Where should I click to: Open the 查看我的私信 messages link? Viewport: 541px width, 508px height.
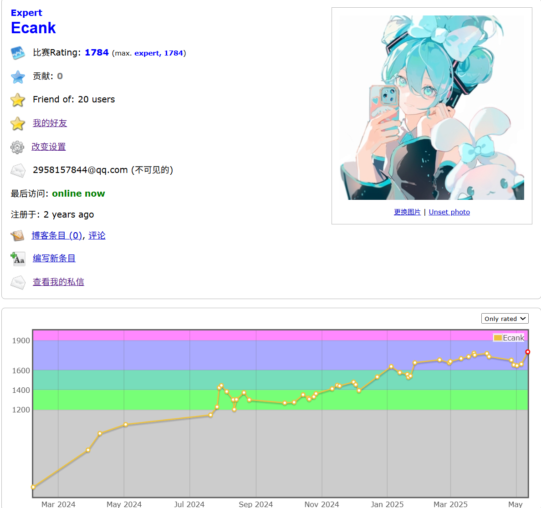click(58, 282)
